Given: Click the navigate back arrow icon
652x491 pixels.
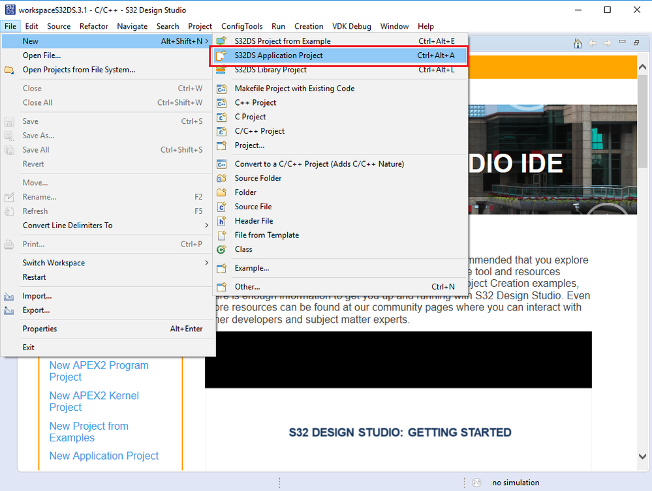Looking at the screenshot, I should coord(593,43).
